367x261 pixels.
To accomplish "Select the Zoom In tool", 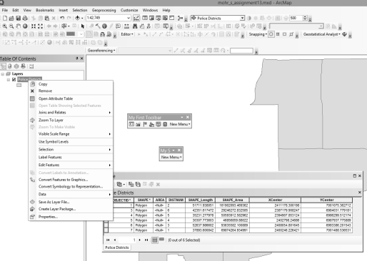I will tap(4, 26).
